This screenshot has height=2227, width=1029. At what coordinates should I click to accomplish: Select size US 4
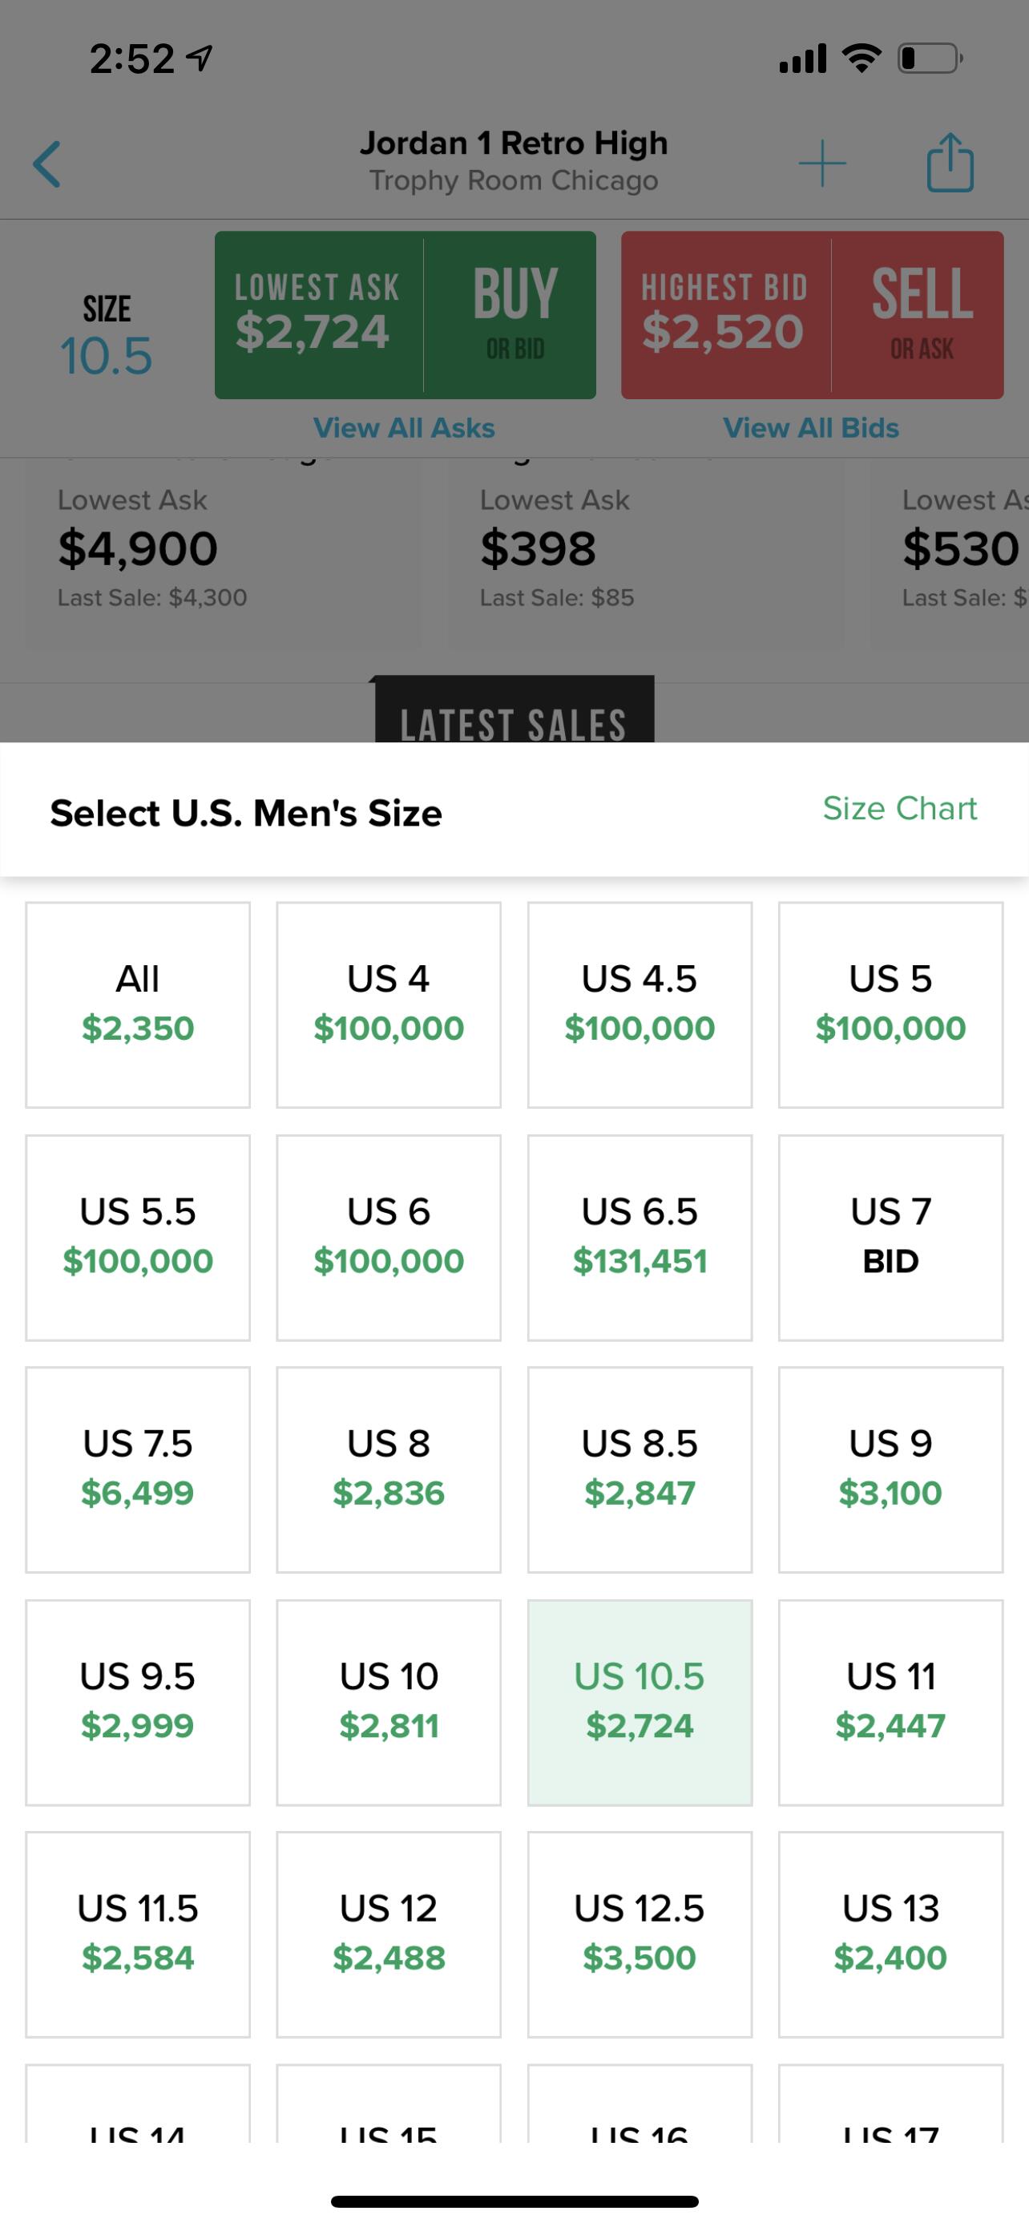point(389,1004)
